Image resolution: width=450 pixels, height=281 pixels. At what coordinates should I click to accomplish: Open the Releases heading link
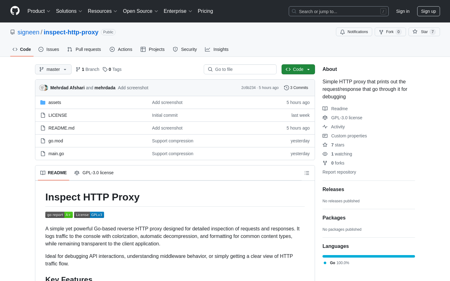[x=333, y=190]
